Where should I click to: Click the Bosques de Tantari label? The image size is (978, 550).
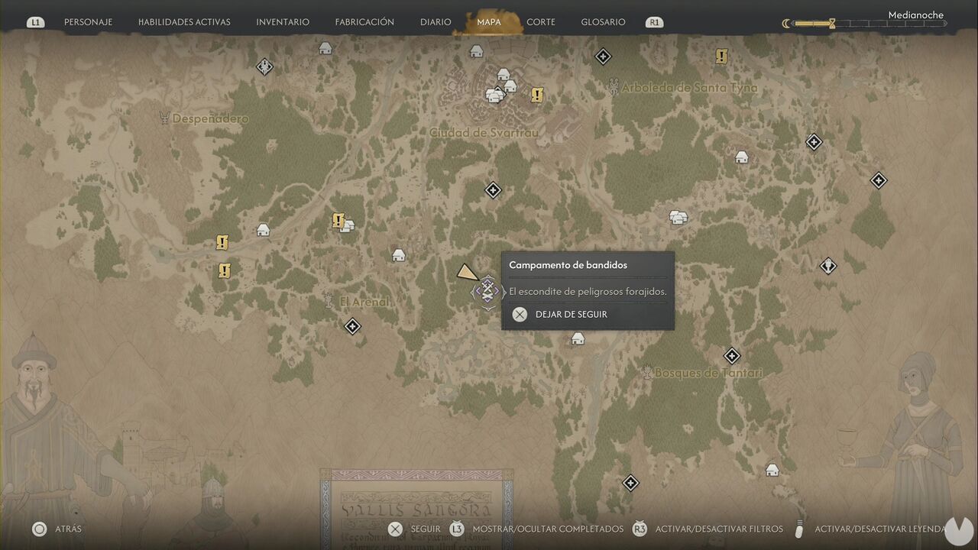[708, 373]
